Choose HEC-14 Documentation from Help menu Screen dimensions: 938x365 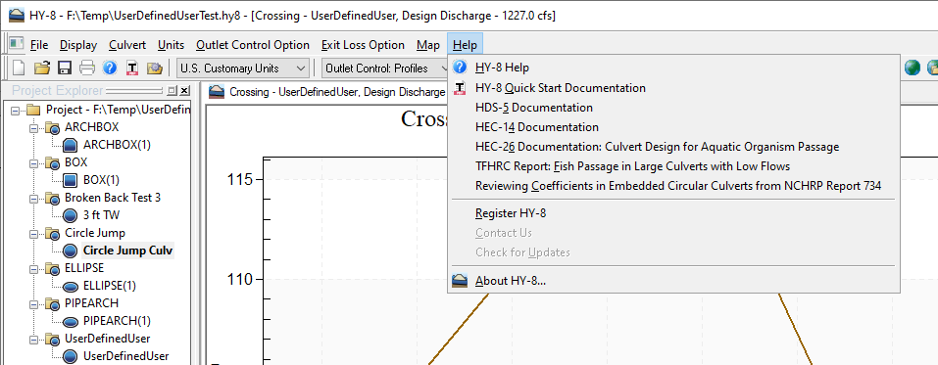click(x=536, y=127)
